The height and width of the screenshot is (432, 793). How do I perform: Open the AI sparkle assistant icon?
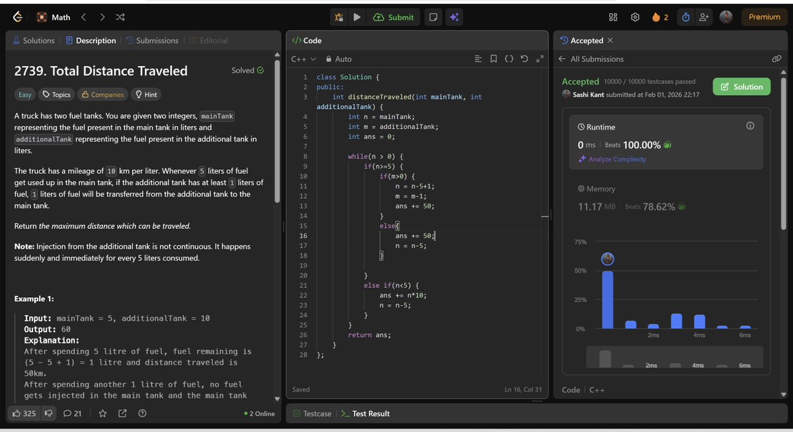[x=454, y=17]
